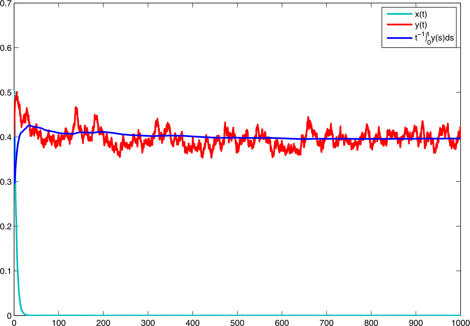Click the x(t) legend label
470x326 pixels.
421,14
